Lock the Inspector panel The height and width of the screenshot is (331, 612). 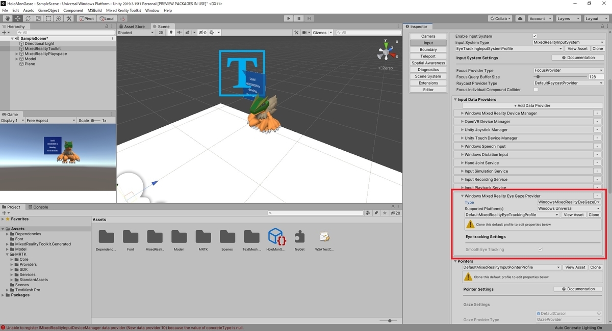[601, 26]
